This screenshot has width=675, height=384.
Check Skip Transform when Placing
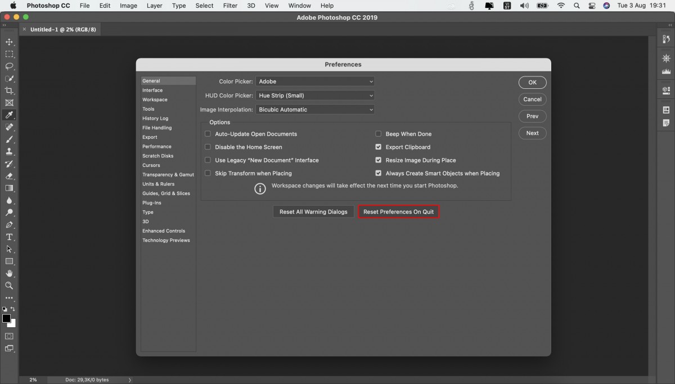pos(208,173)
